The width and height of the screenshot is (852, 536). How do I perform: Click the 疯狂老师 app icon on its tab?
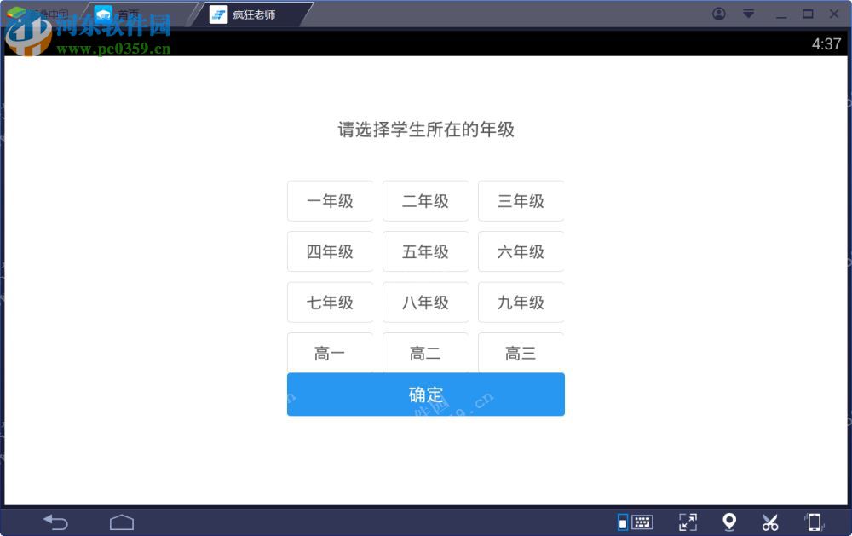[x=219, y=14]
